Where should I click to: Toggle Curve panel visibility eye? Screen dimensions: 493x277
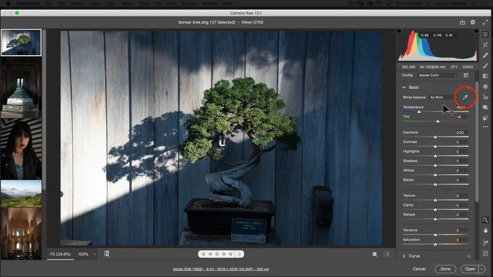click(x=469, y=256)
